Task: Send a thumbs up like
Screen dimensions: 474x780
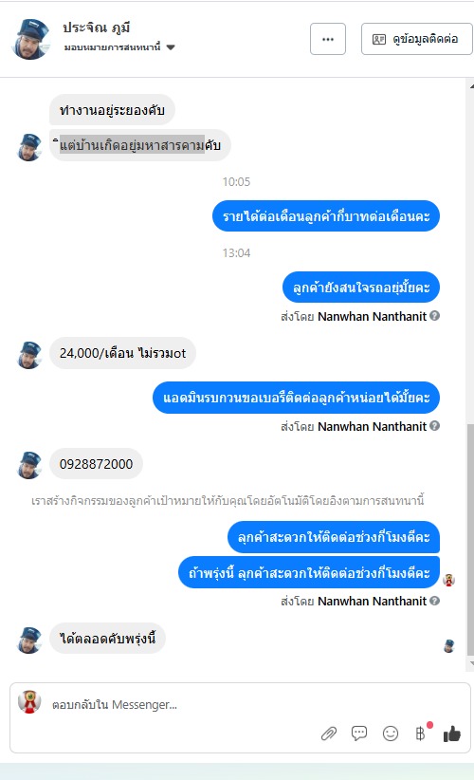Action: point(451,734)
